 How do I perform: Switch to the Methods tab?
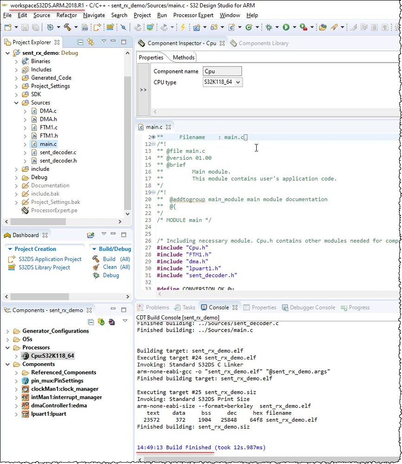coord(183,58)
